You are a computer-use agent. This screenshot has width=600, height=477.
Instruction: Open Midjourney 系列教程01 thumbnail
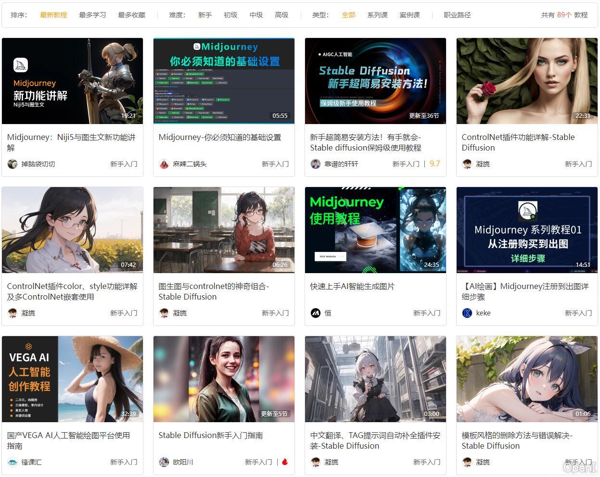tap(527, 230)
